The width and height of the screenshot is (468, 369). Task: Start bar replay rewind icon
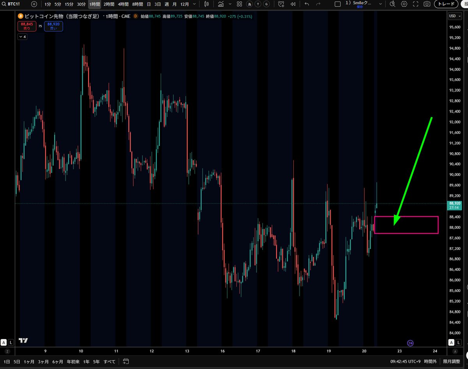click(293, 4)
